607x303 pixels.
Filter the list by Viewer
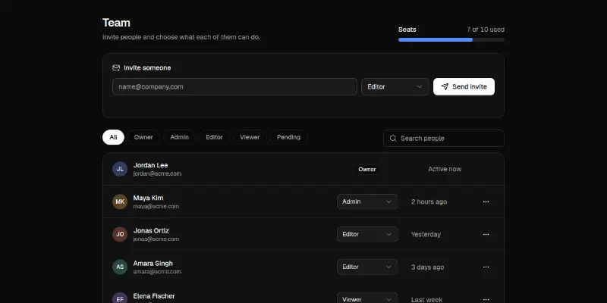[250, 137]
